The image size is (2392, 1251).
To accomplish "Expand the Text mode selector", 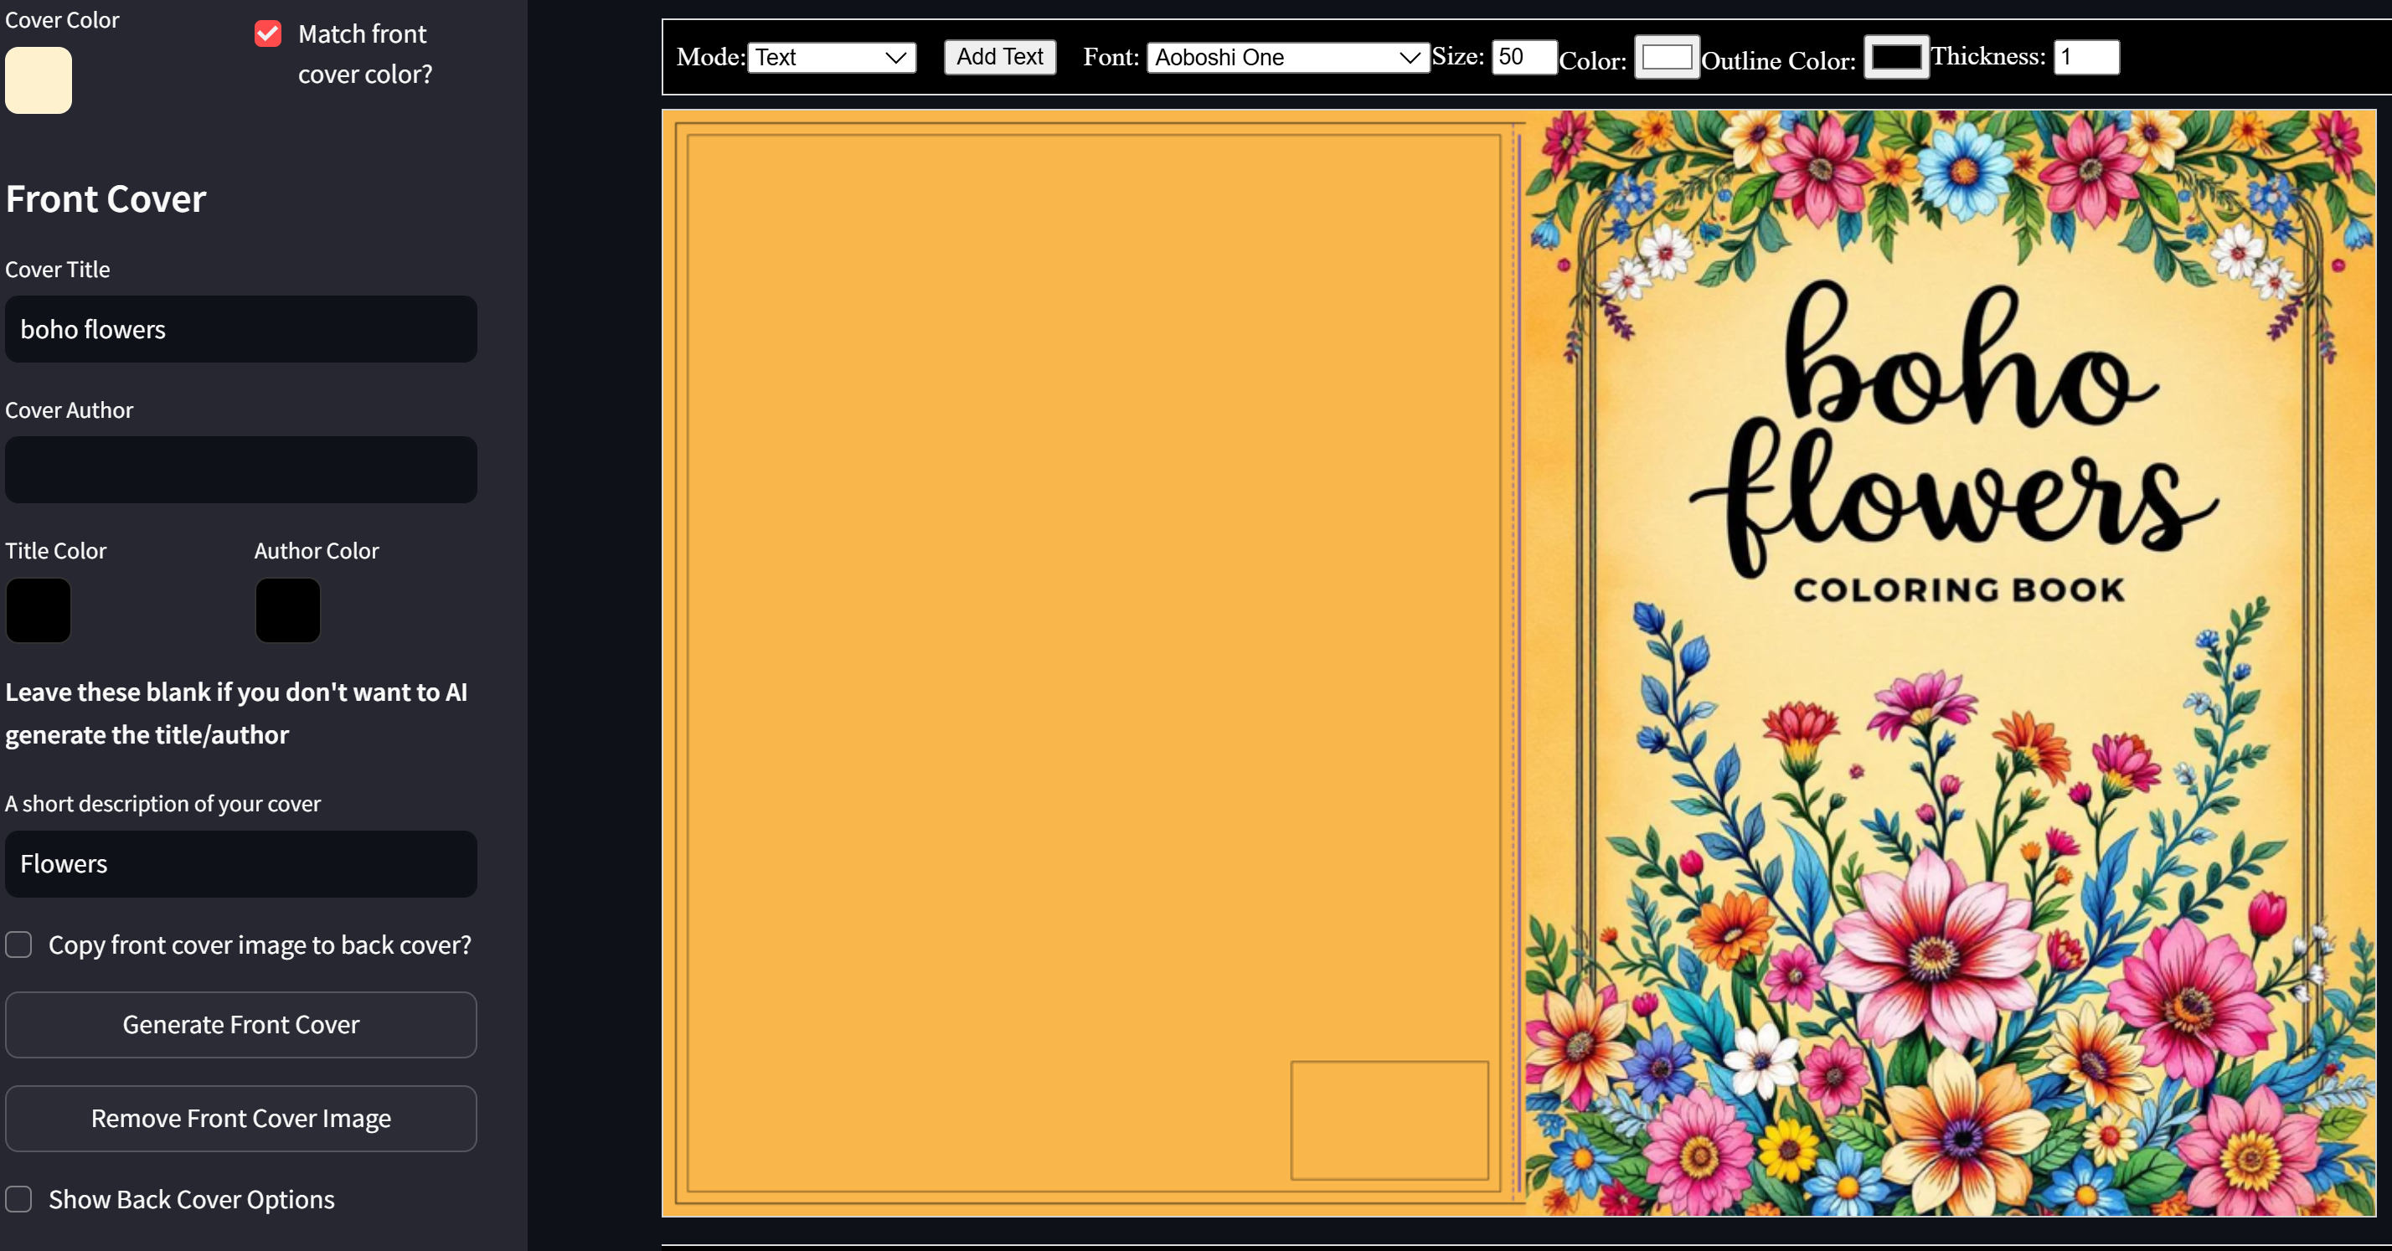I will (831, 58).
